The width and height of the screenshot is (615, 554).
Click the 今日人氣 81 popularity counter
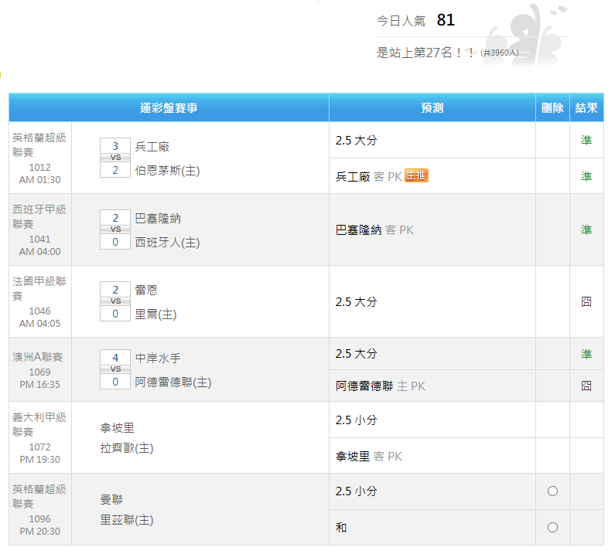coord(416,21)
